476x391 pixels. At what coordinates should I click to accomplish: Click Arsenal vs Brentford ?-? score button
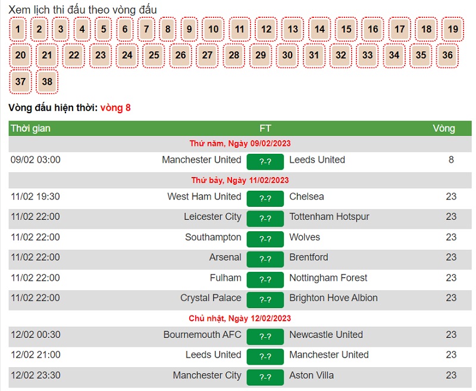[265, 259]
